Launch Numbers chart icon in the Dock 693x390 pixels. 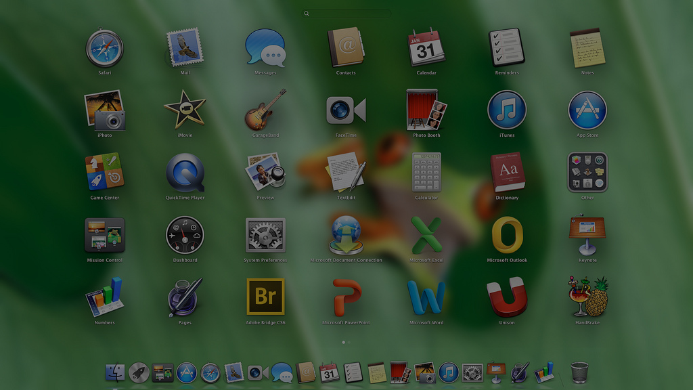click(x=544, y=373)
